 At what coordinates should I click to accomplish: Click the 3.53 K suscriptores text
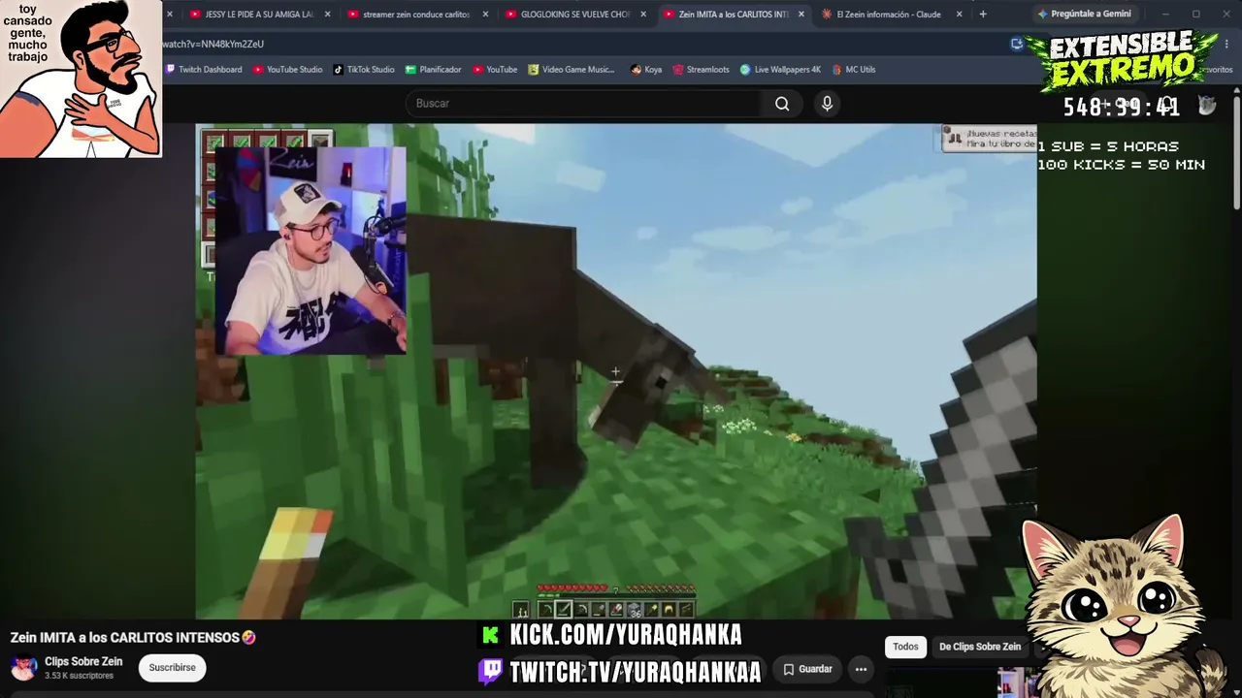coord(79,676)
